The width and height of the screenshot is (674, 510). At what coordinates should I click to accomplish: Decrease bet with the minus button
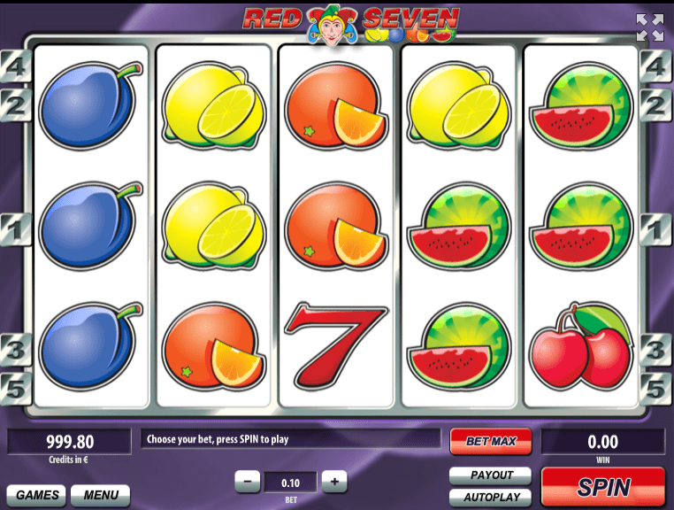[247, 482]
